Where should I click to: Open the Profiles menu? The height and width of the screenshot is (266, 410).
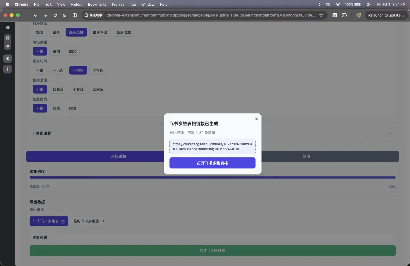118,5
